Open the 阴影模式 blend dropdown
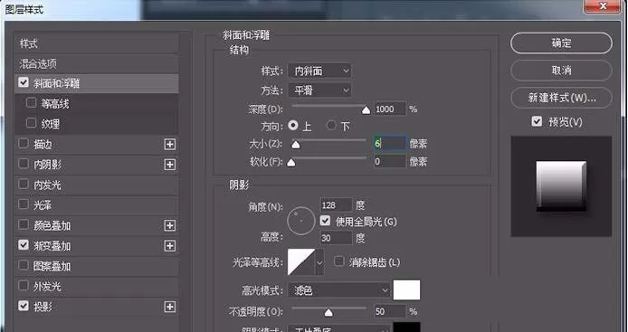The image size is (628, 332). [339, 328]
